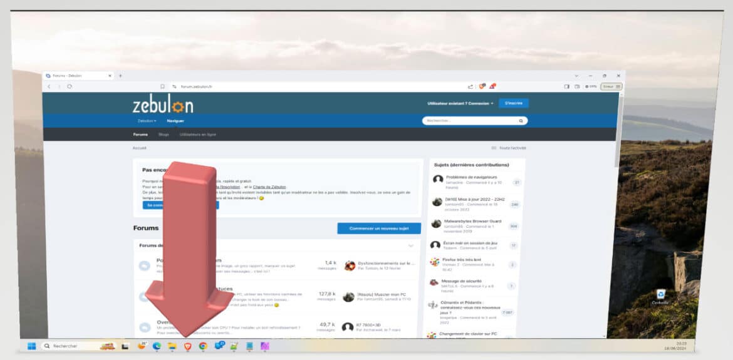Click the Brave Shields icon in address bar

pyautogui.click(x=482, y=86)
